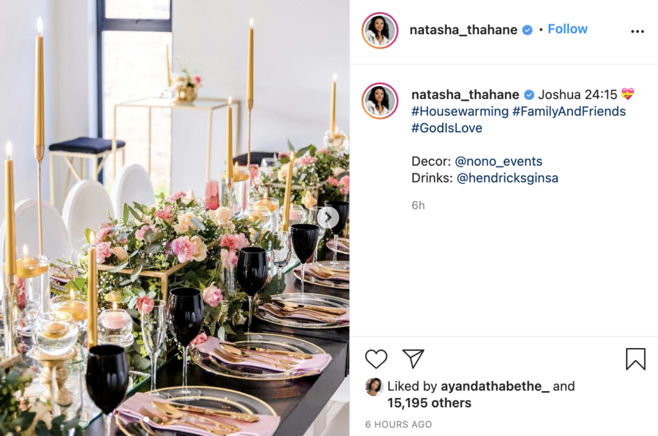Open the #Housewarming hashtag
The image size is (658, 436).
[x=460, y=111]
